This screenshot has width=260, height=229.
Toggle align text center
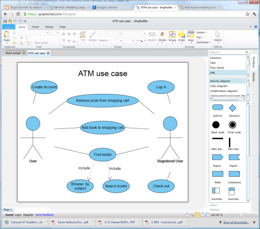click(69, 34)
